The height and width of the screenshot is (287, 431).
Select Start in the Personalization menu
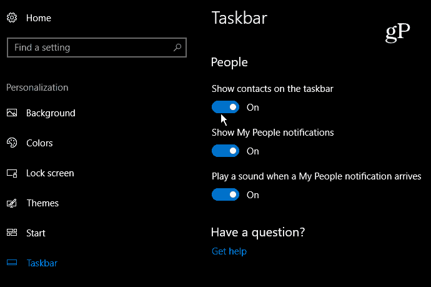36,233
